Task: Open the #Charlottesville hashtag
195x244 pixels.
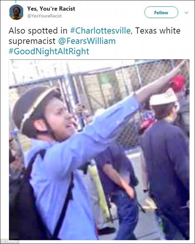Action: (100, 30)
